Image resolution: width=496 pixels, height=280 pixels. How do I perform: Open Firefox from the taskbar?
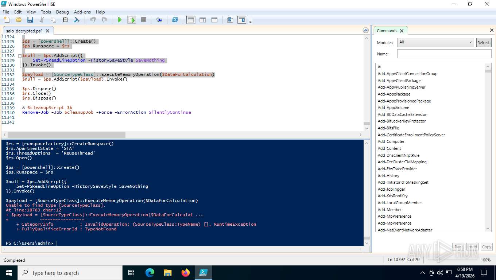(186, 273)
